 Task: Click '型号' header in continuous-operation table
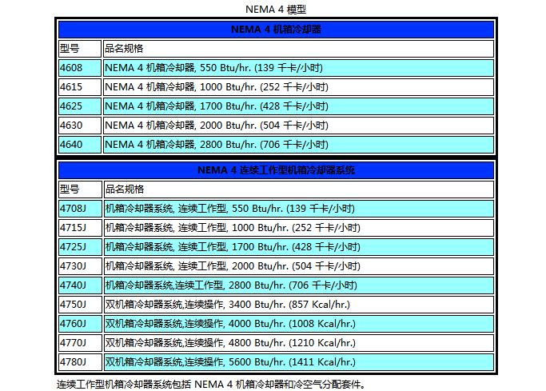(80, 190)
